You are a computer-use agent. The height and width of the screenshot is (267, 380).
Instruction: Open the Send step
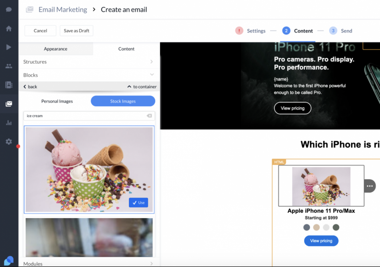(346, 31)
